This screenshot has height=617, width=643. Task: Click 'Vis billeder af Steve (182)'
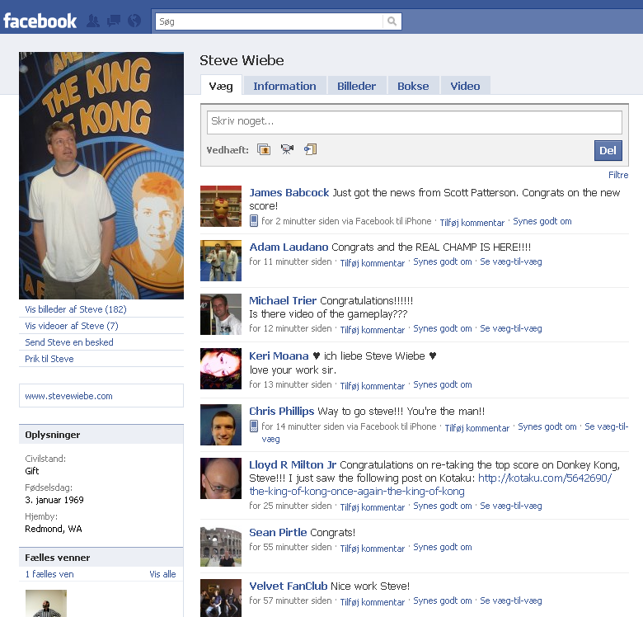[76, 309]
